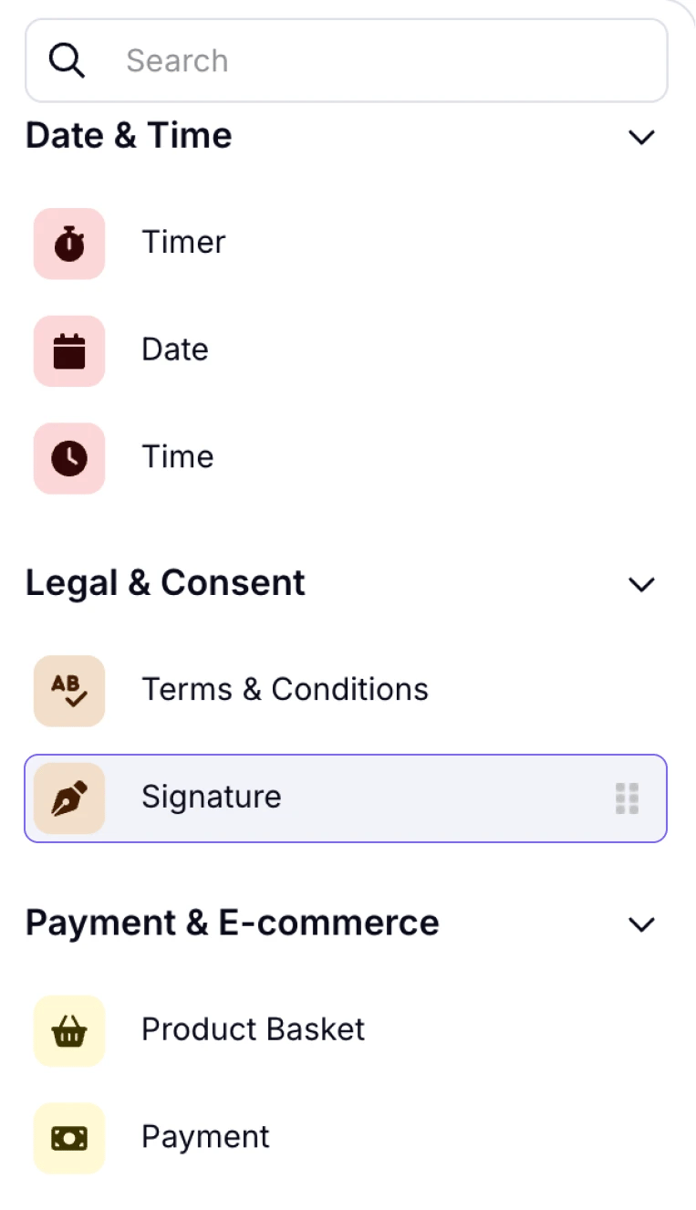Select the Date calendar icon
Image resolution: width=696 pixels, height=1210 pixels.
coord(68,351)
